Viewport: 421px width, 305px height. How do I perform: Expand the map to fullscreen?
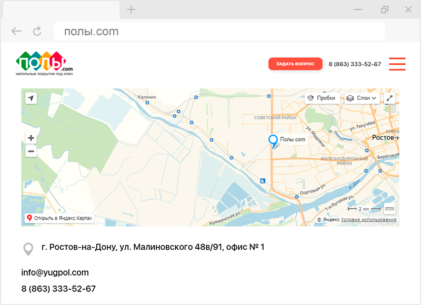[x=389, y=98]
